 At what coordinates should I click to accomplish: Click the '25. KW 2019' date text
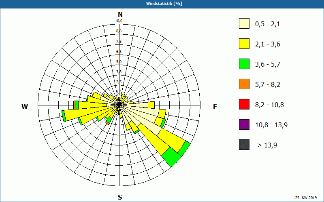(306, 198)
